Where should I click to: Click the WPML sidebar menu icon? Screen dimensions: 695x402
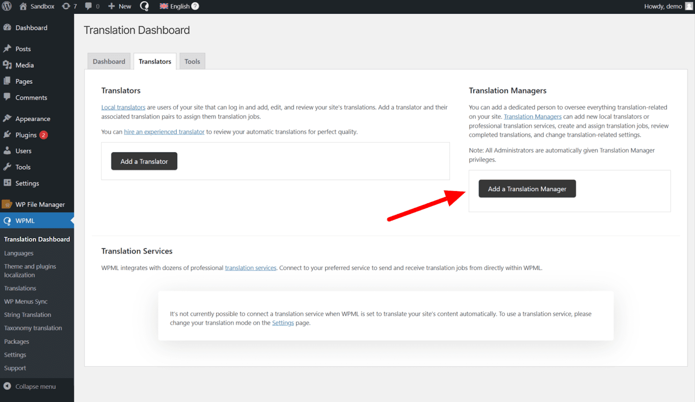point(7,221)
